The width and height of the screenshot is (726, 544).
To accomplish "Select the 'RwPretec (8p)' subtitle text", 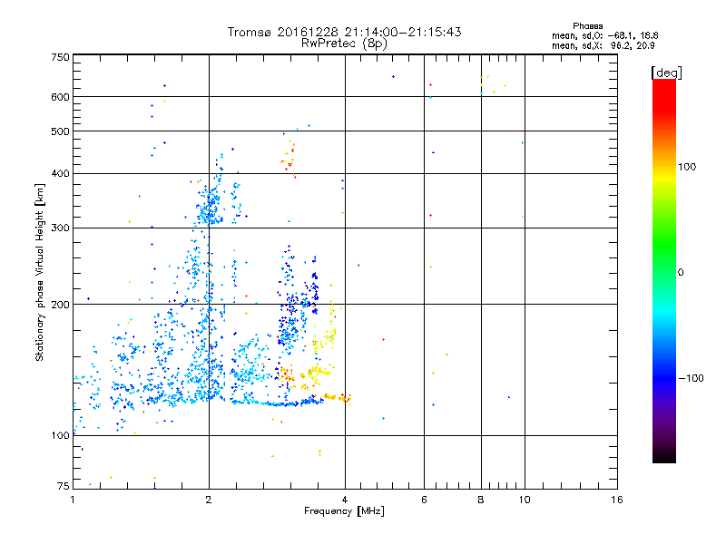I will tap(344, 44).
